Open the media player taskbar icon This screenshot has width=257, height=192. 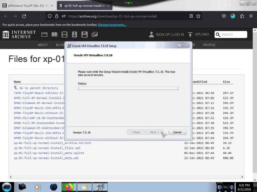(37, 187)
